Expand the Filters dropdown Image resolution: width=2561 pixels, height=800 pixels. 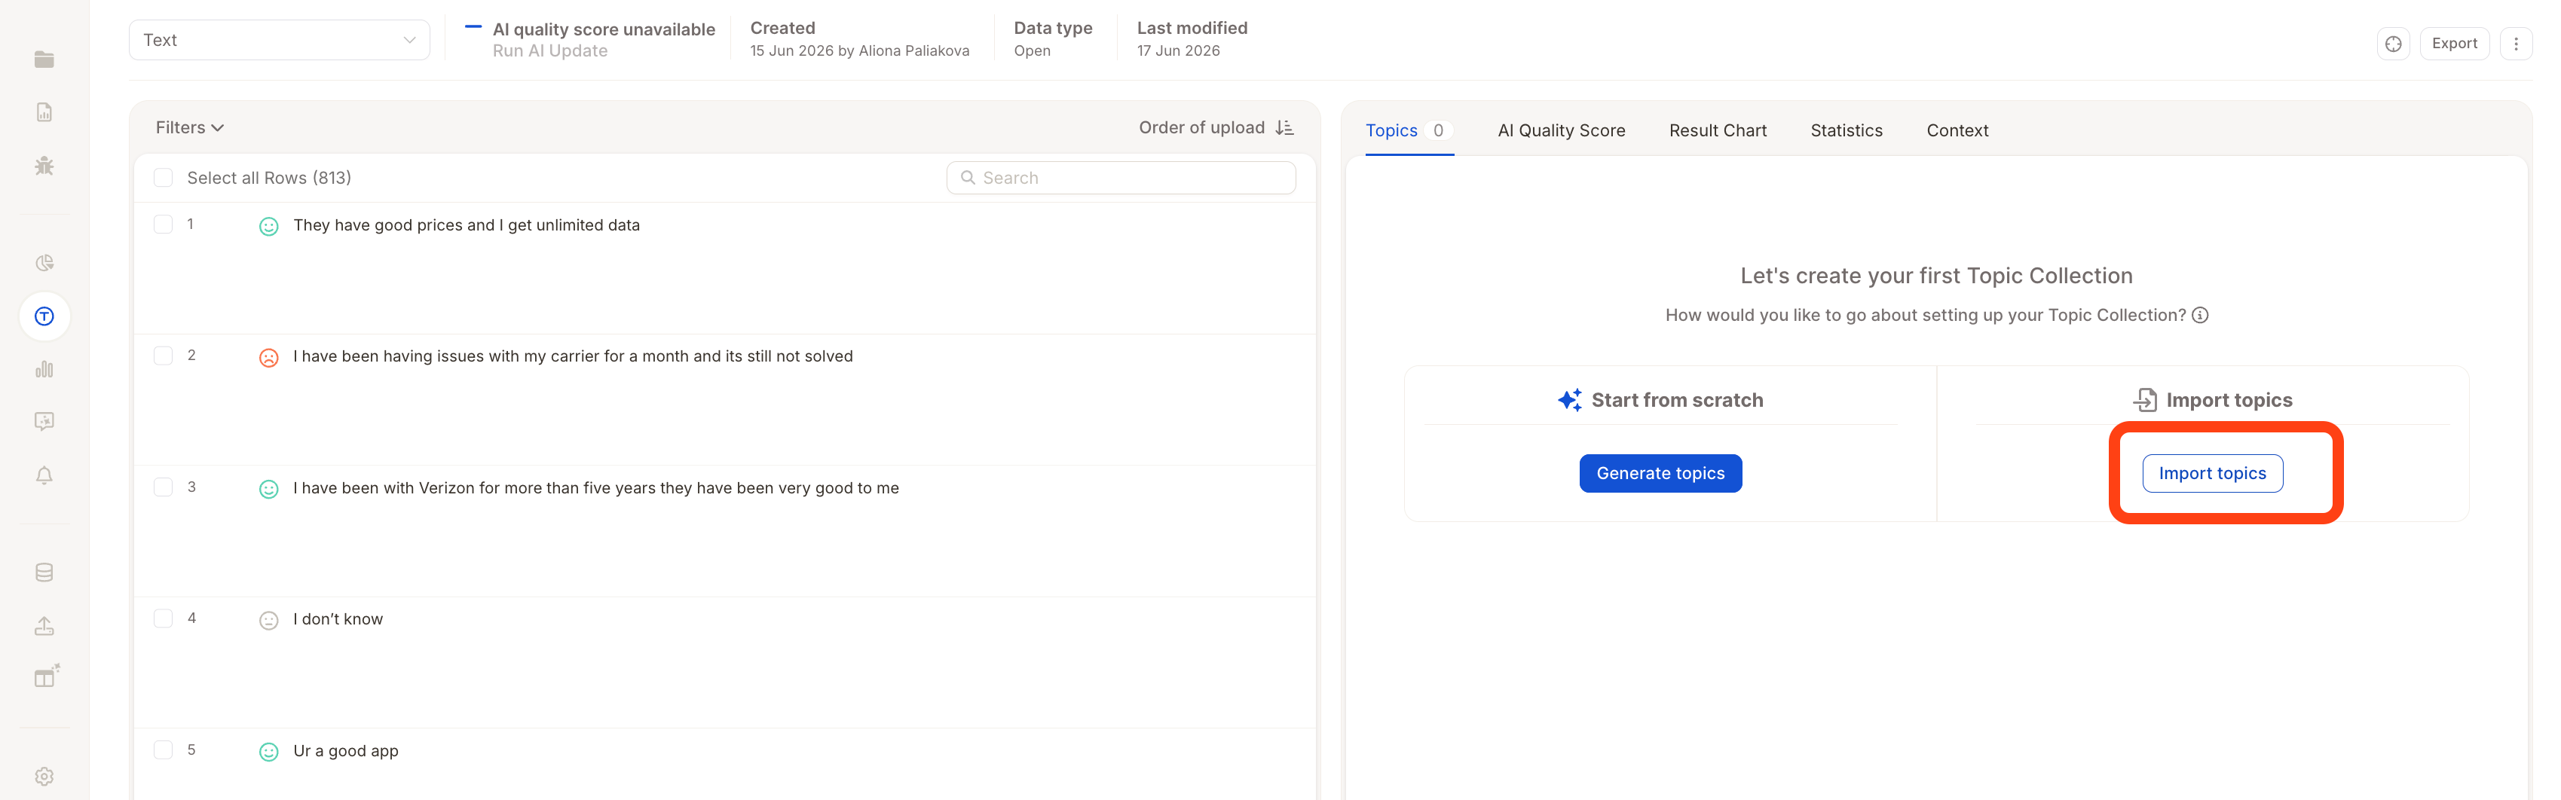click(189, 127)
